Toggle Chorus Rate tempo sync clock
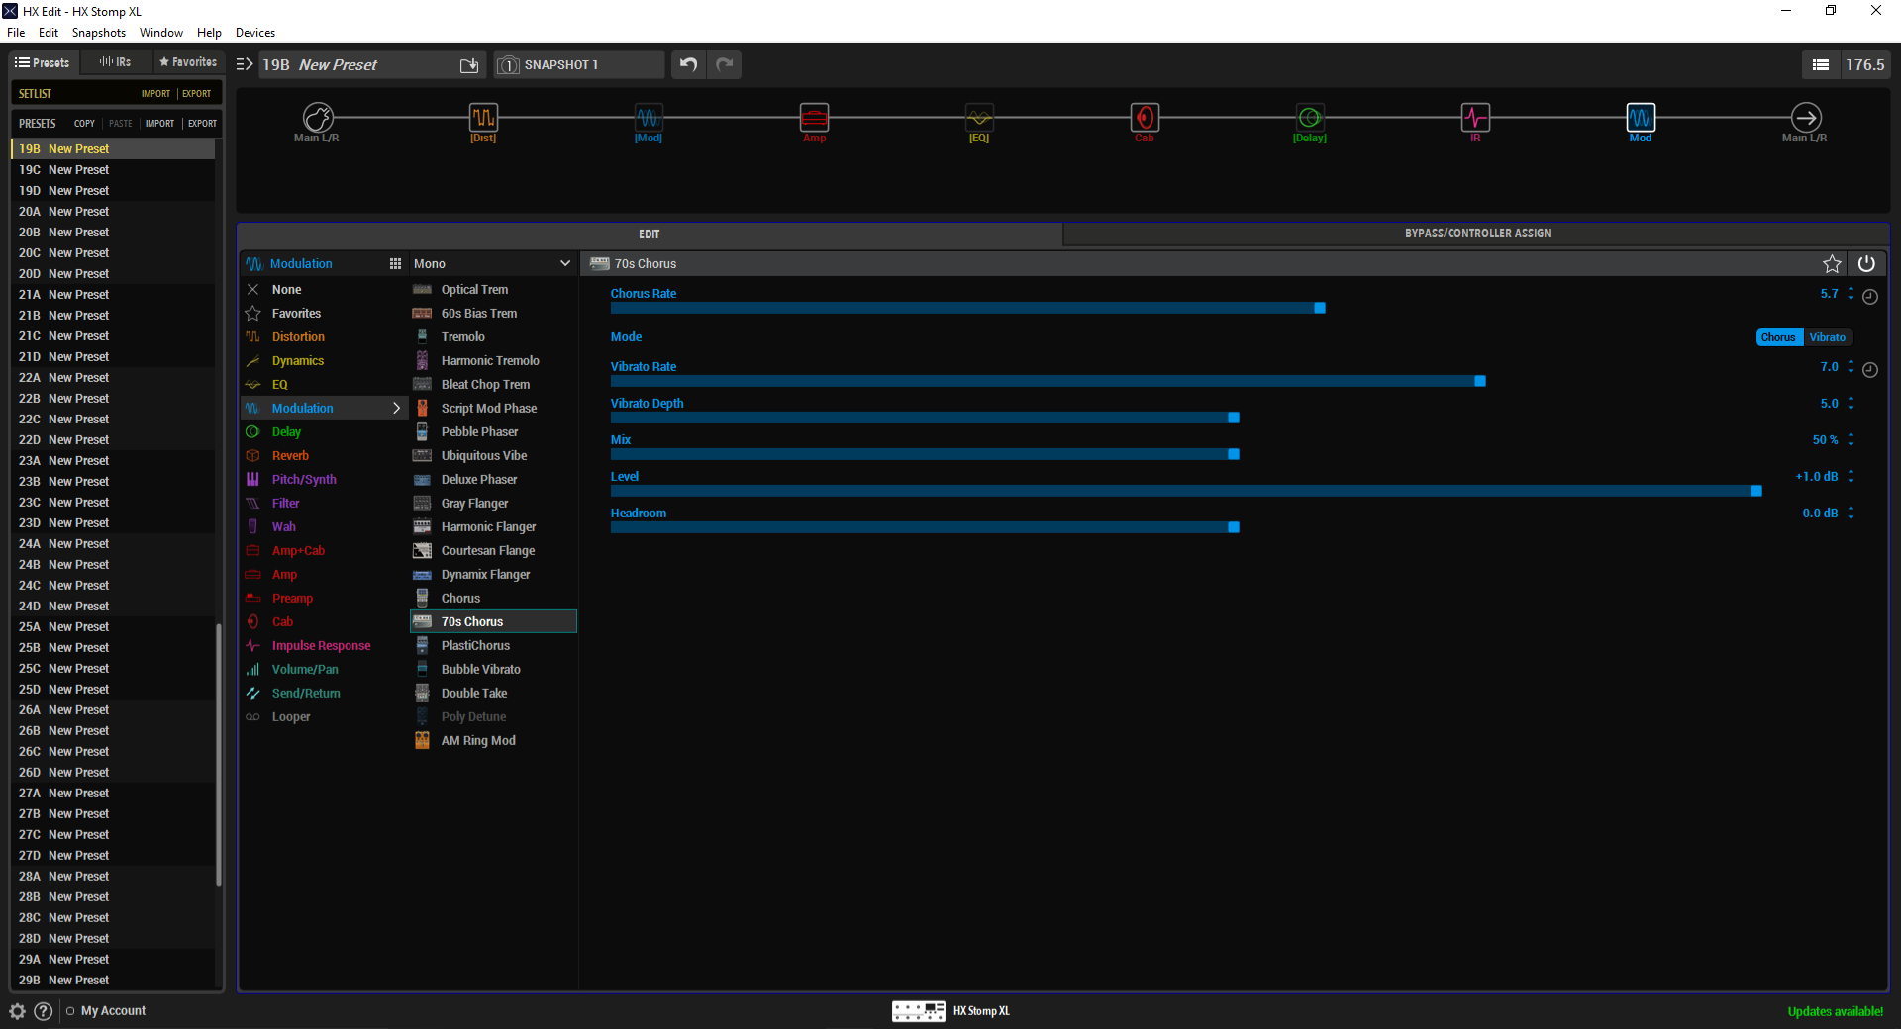Viewport: 1901px width, 1029px height. [x=1870, y=297]
